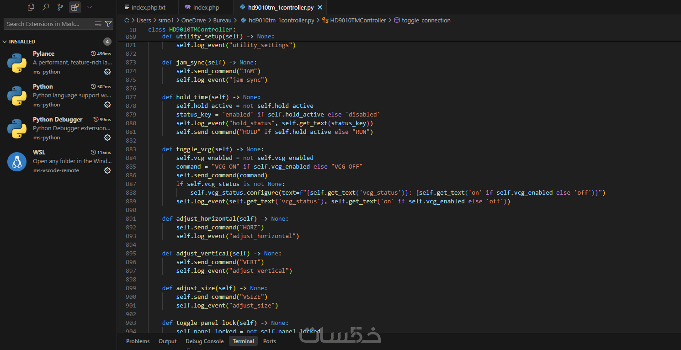This screenshot has height=350, width=681.
Task: Open the simo1 breadcrumb segment
Action: click(x=166, y=21)
